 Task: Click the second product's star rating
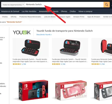coord(56,64)
